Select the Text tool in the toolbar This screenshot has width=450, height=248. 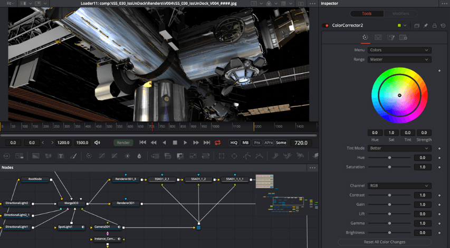tap(61, 156)
